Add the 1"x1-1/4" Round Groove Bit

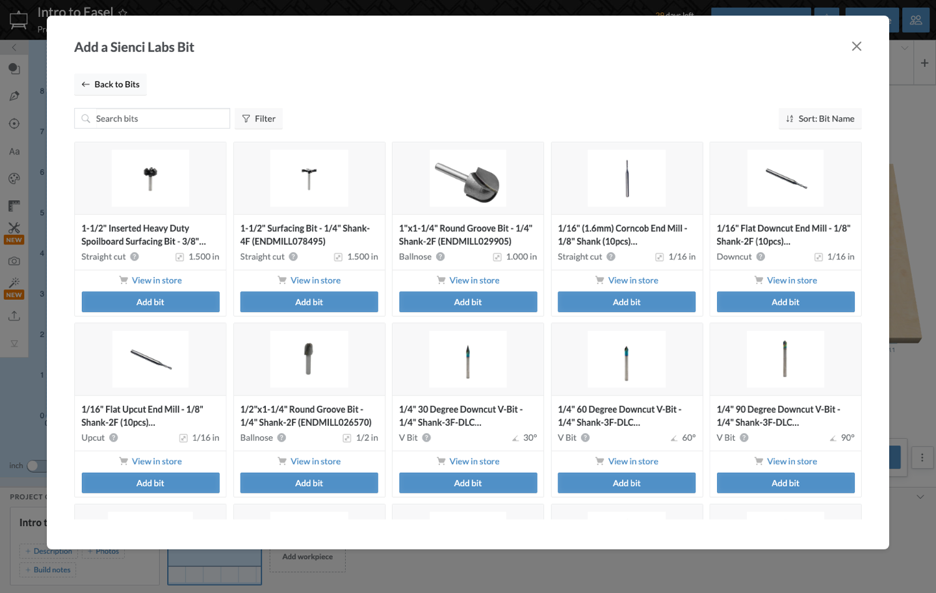[468, 302]
